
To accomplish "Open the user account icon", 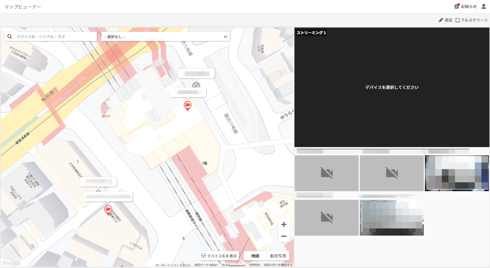I will coord(484,6).
